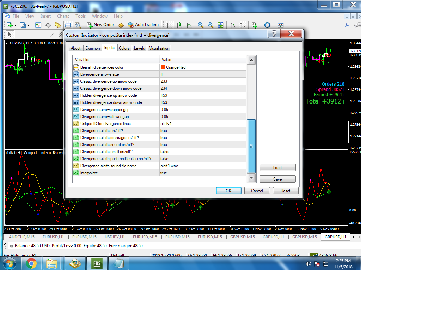
Task: Open the Windows Explorer folder taskbar icon
Action: pos(52,263)
